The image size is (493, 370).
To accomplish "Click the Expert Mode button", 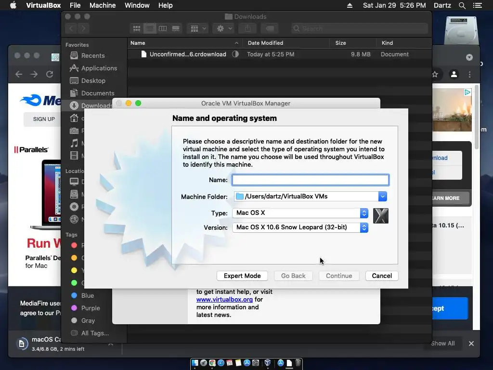I will (242, 276).
